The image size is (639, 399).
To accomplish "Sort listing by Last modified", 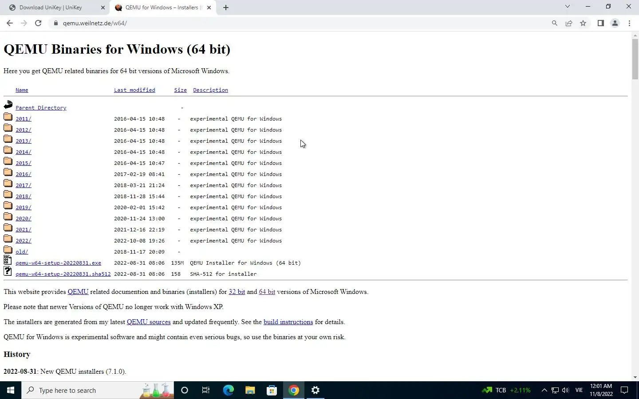I will pos(134,90).
